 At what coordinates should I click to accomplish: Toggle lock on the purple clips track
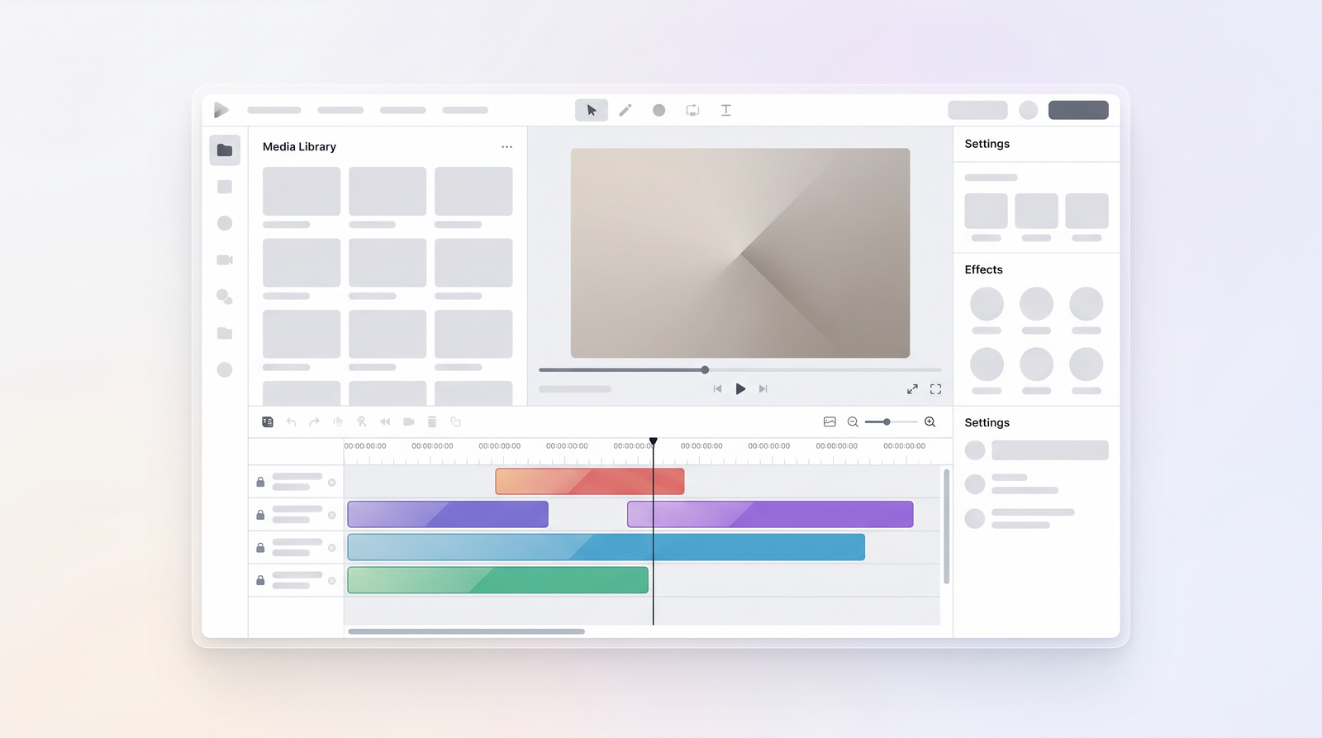pos(260,515)
